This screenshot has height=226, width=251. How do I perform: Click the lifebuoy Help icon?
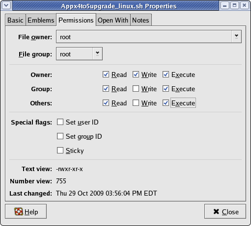pyautogui.click(x=19, y=211)
